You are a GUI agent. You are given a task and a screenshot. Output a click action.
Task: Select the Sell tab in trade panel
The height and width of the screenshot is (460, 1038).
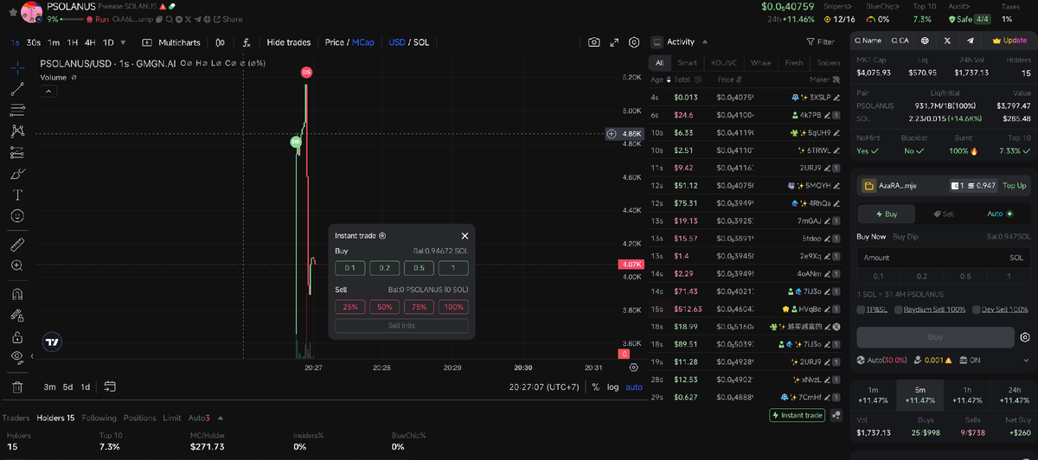[x=944, y=214]
